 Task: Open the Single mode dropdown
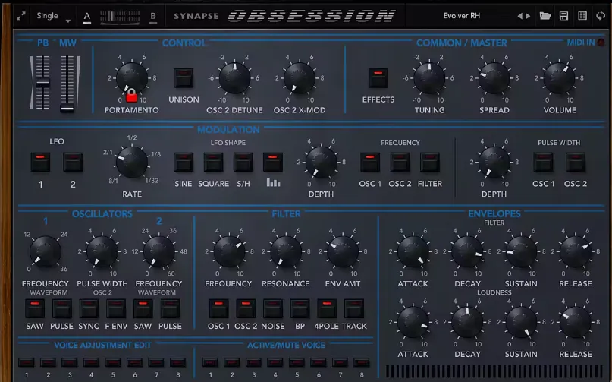tap(53, 16)
